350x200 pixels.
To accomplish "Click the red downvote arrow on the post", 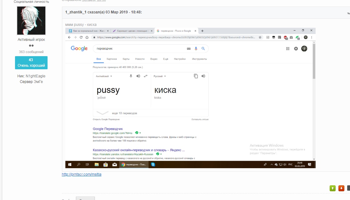I will pyautogui.click(x=341, y=188).
